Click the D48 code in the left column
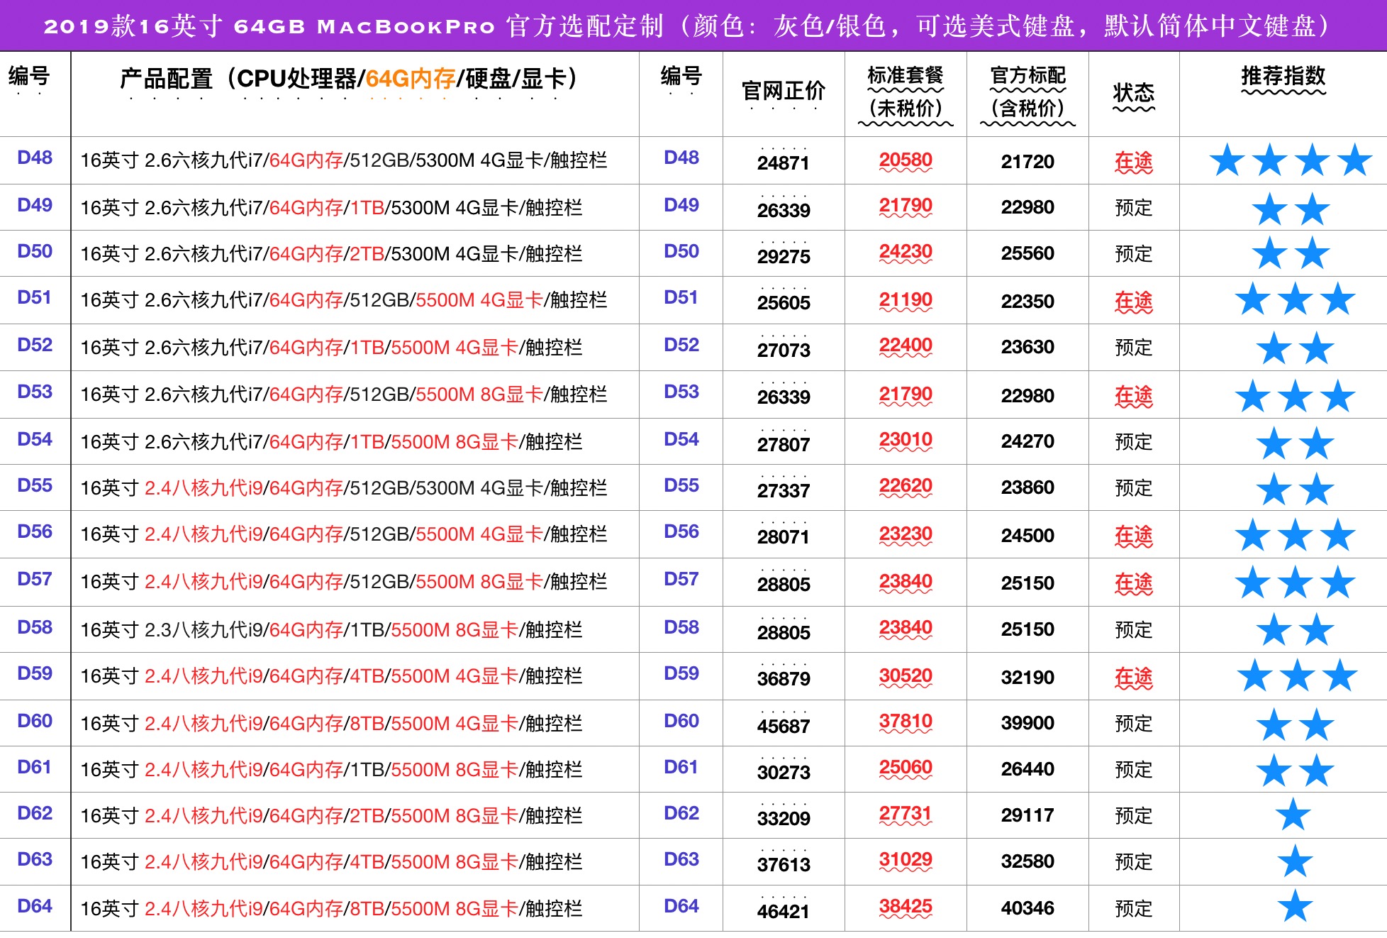The height and width of the screenshot is (938, 1387). click(x=35, y=158)
